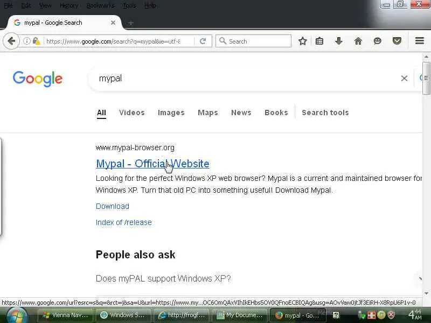Select the All results tab

point(101,113)
